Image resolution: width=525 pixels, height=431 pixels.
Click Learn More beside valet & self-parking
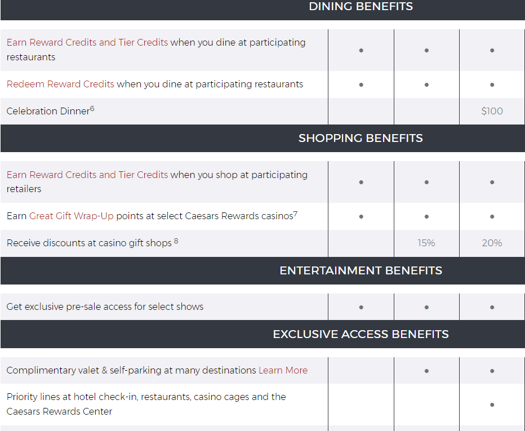(283, 371)
